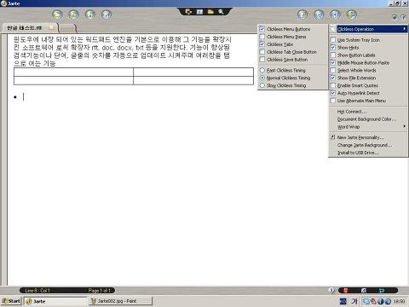Click the folder icon in the black center toolbar
409x307 pixels.
pos(210,12)
